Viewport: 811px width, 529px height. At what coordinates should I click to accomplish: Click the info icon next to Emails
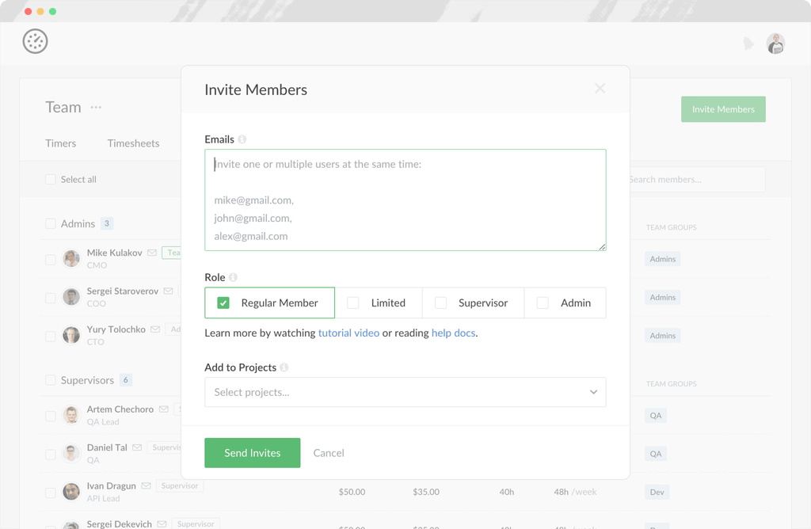pos(242,139)
